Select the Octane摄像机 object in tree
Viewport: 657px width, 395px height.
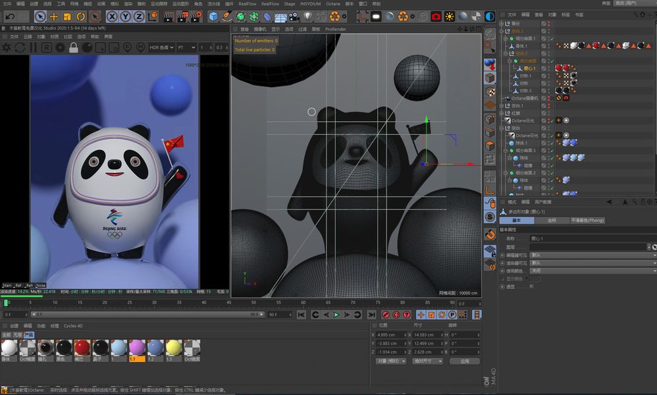point(525,98)
